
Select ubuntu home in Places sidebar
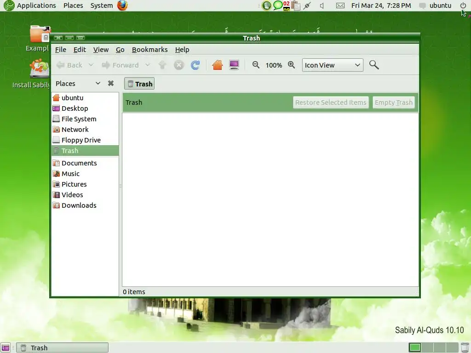pos(85,97)
